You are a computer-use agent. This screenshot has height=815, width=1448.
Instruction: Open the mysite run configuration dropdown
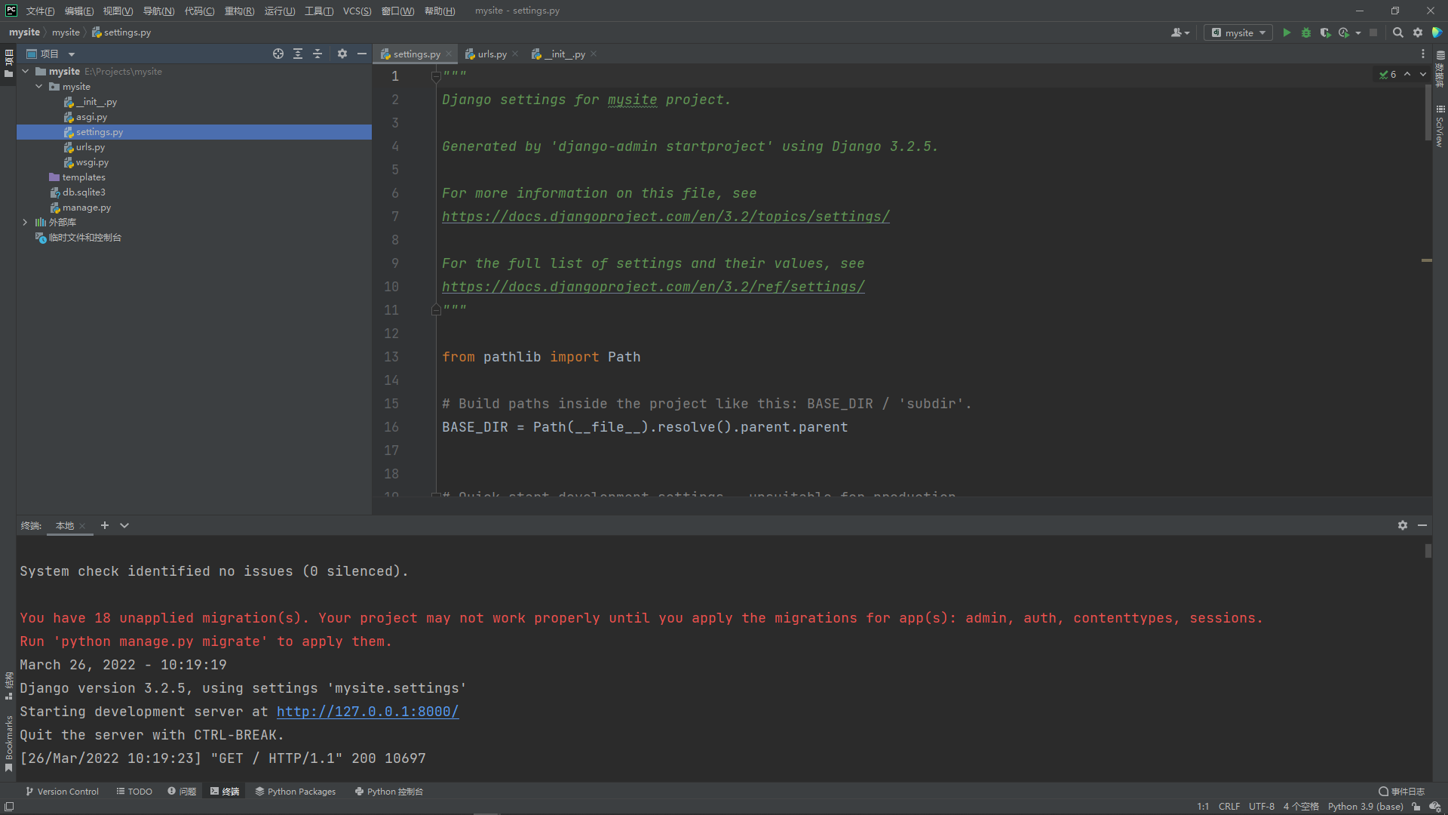[x=1238, y=32]
